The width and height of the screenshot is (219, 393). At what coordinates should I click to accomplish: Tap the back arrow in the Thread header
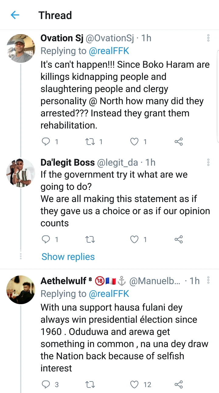[15, 15]
